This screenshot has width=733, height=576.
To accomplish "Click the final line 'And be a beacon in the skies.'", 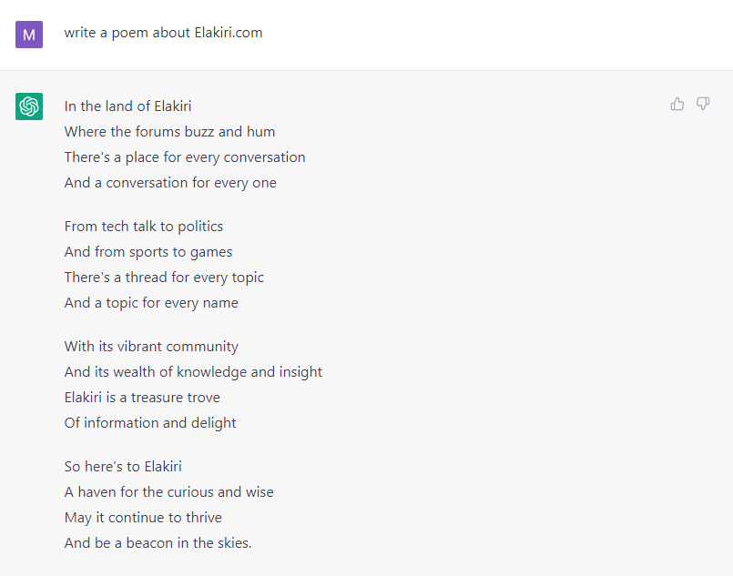I will coord(158,543).
